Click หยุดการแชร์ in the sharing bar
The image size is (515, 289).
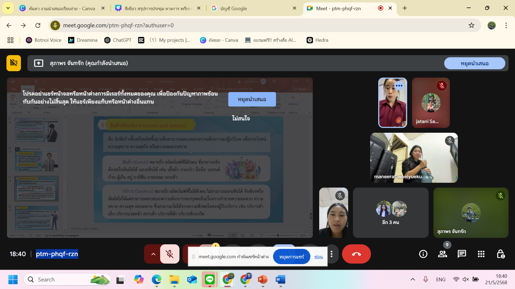coord(292,257)
